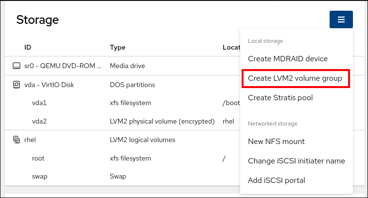Open the sr0 QEMU DVD-ROM row
Image resolution: width=368 pixels, height=198 pixels.
(63, 66)
